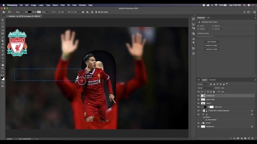The image size is (257, 144).
Task: Toggle visibility of Color Fill 1 layer
Action: 198,107
